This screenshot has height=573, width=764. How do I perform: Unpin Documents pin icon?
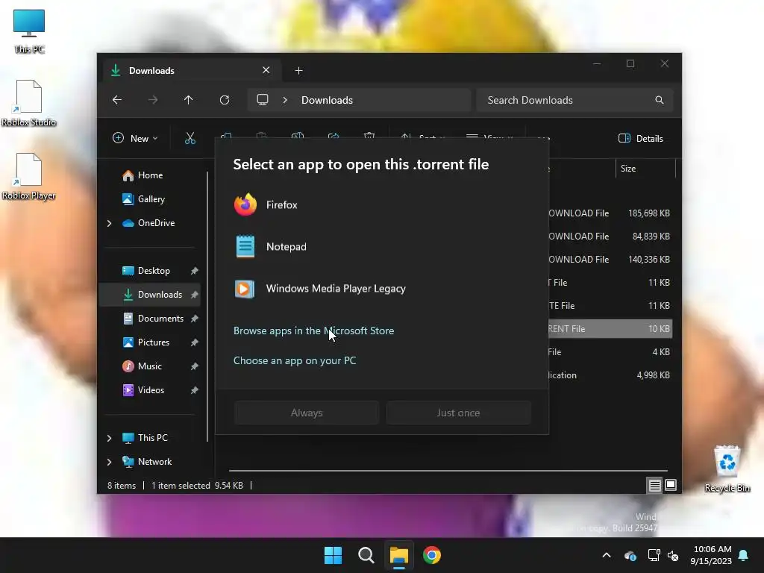(195, 319)
